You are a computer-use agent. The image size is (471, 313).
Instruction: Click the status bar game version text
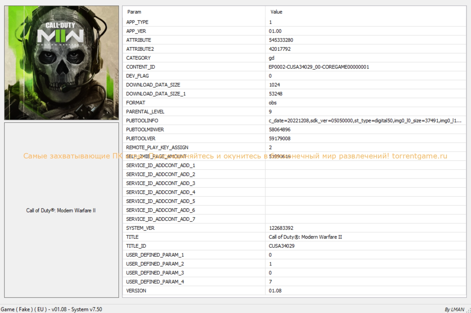[51, 309]
